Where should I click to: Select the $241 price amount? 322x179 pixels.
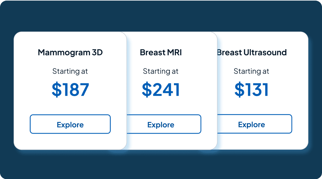point(161,89)
